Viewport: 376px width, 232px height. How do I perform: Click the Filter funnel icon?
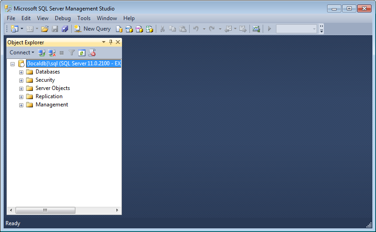(x=72, y=53)
